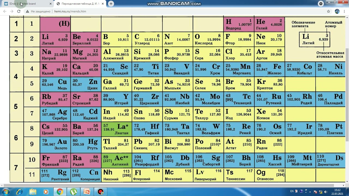
Task: Click the Водород (H) hydrogen cell
Action: click(x=239, y=24)
